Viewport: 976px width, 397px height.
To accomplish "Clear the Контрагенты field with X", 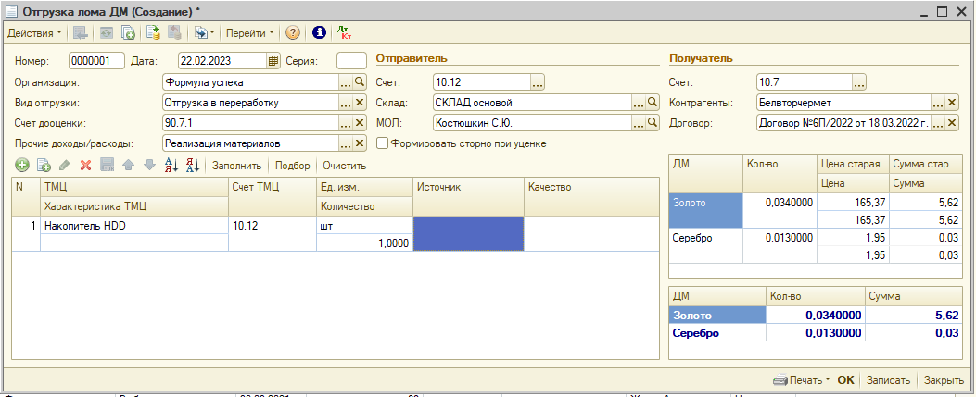I will [x=953, y=103].
